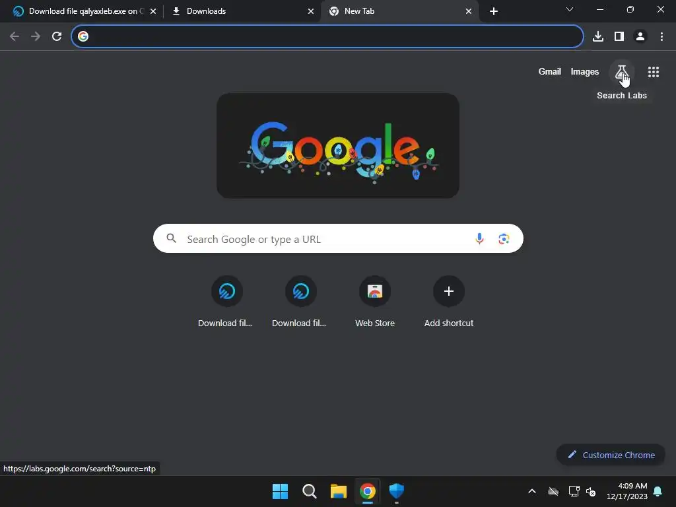676x507 pixels.
Task: Close the New Tab tab
Action: pos(469,11)
